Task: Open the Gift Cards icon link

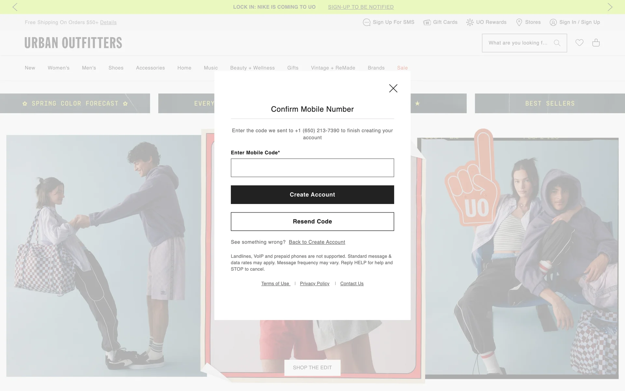Action: point(427,22)
